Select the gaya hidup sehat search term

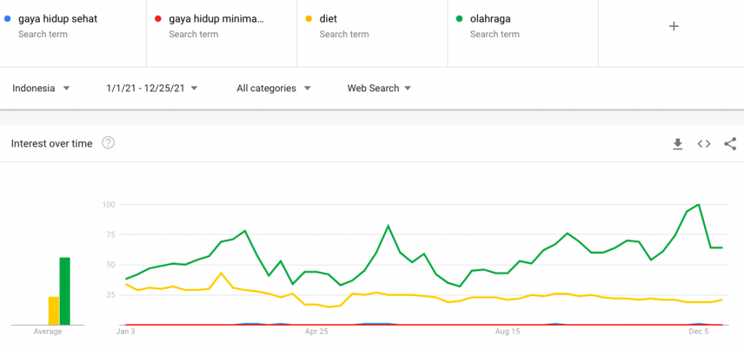coord(57,19)
